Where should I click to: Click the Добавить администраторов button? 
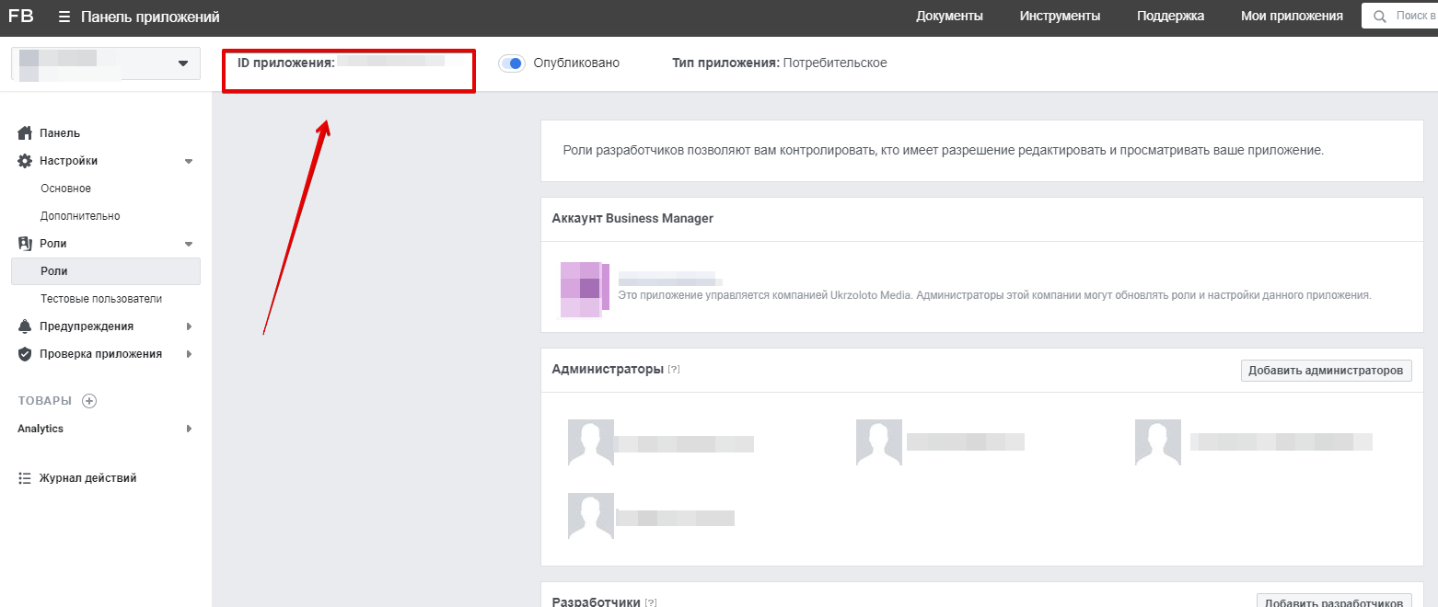point(1326,371)
